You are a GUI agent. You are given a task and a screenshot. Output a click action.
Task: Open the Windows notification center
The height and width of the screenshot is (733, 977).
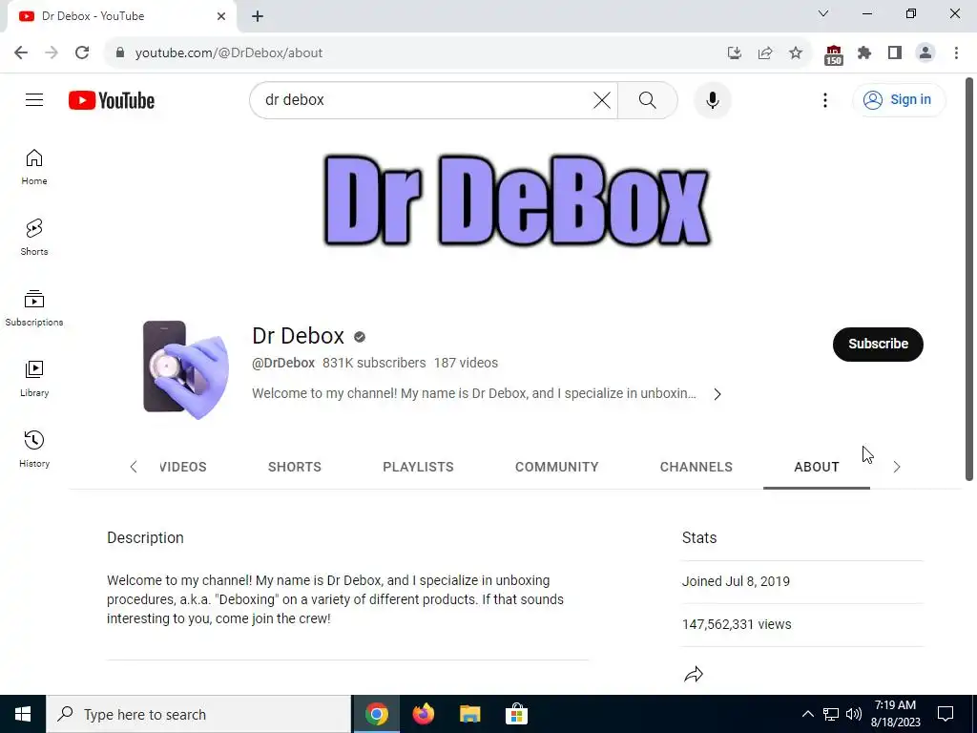coord(946,714)
